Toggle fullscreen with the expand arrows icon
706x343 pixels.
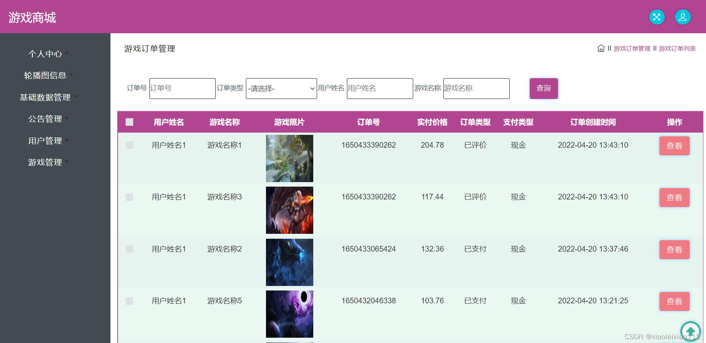[657, 17]
